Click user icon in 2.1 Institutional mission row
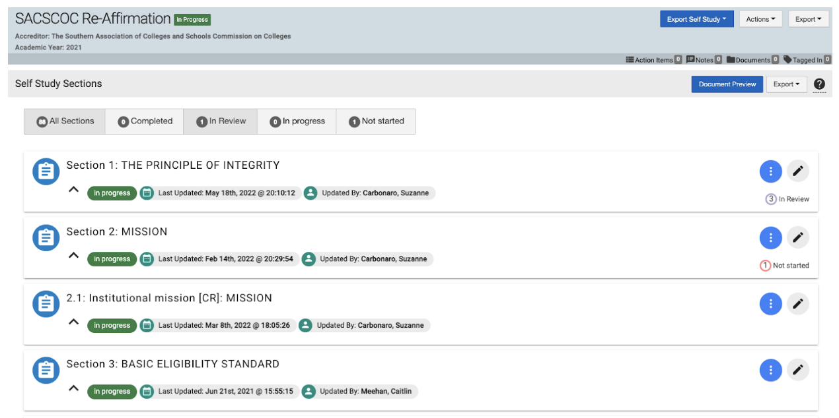This screenshot has height=418, width=839. (305, 325)
